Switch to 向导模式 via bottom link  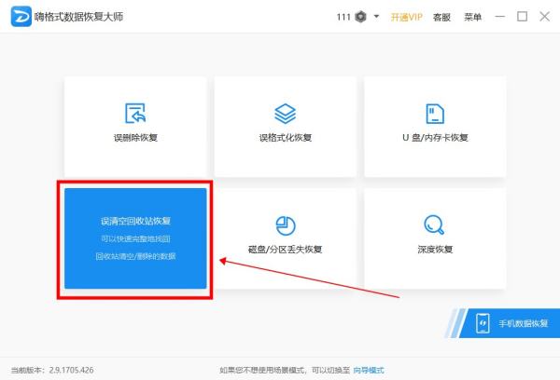(x=369, y=370)
